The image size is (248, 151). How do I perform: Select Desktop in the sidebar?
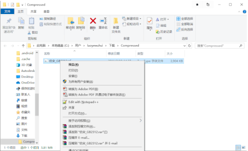tap(25, 77)
